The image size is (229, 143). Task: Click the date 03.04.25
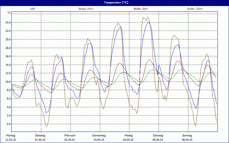point(99,140)
